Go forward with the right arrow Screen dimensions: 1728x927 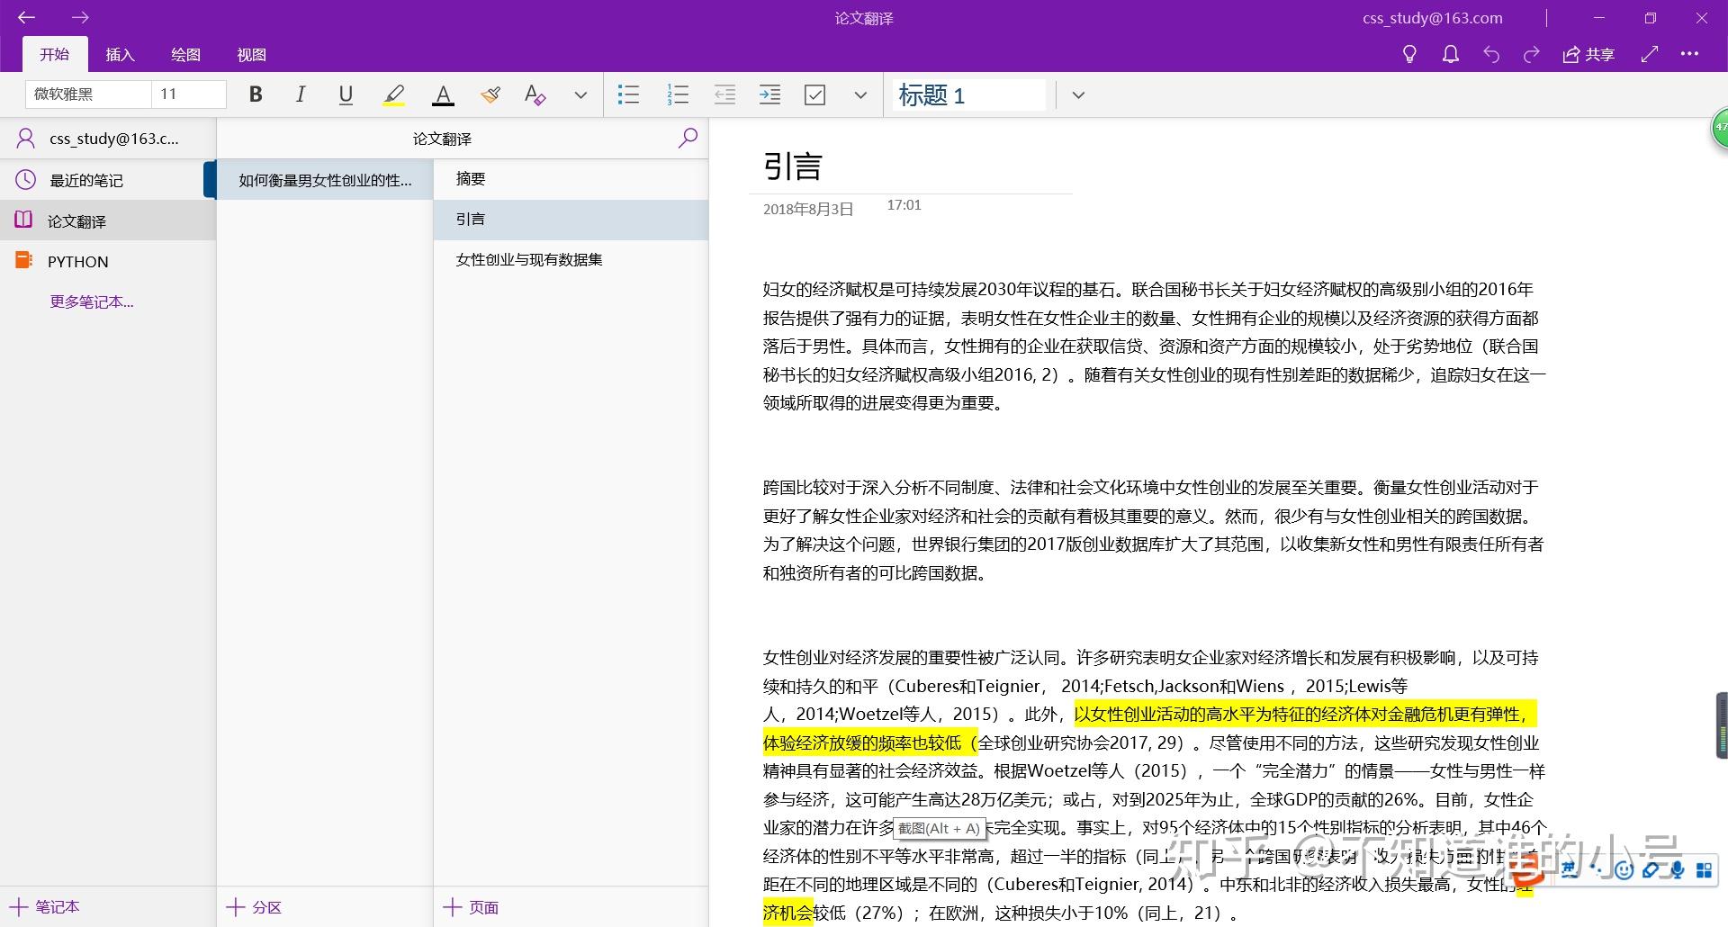[x=80, y=17]
